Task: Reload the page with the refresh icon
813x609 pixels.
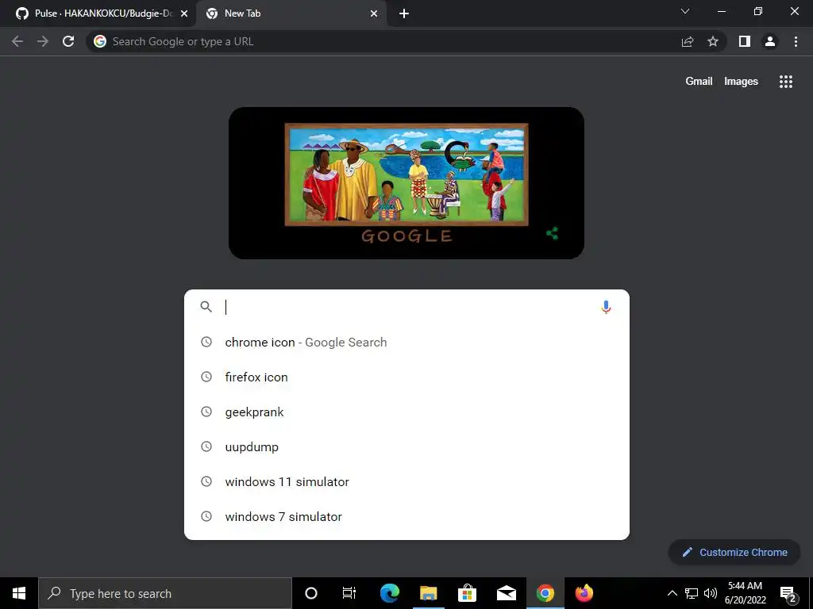Action: 68,41
